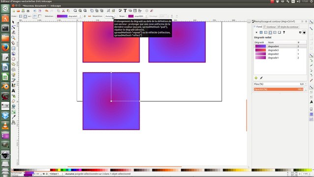Select the Text tool in toolbox

click(x=13, y=90)
